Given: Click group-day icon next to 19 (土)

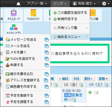Looking at the screenshot, I should [106, 85].
